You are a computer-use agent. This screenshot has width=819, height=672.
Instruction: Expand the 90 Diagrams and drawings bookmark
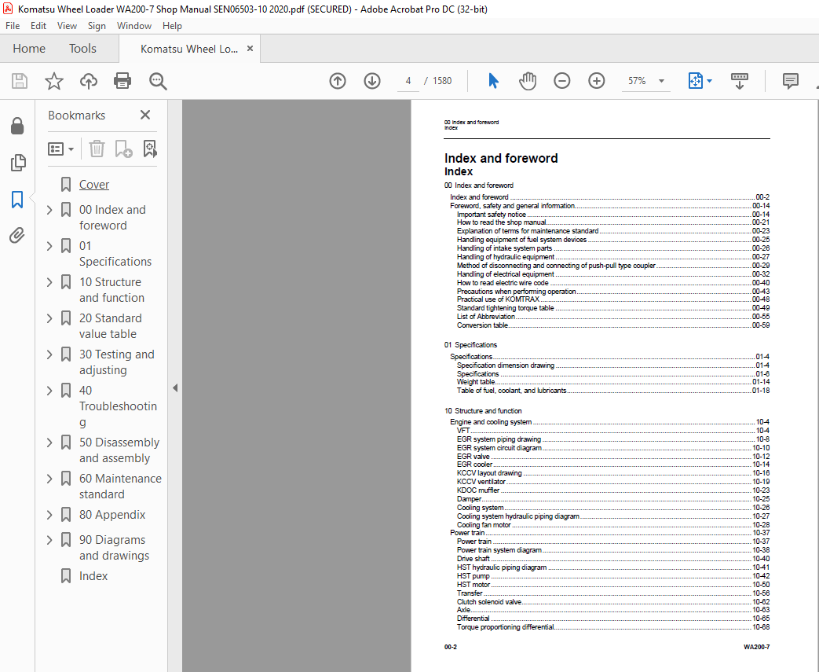[x=49, y=540]
